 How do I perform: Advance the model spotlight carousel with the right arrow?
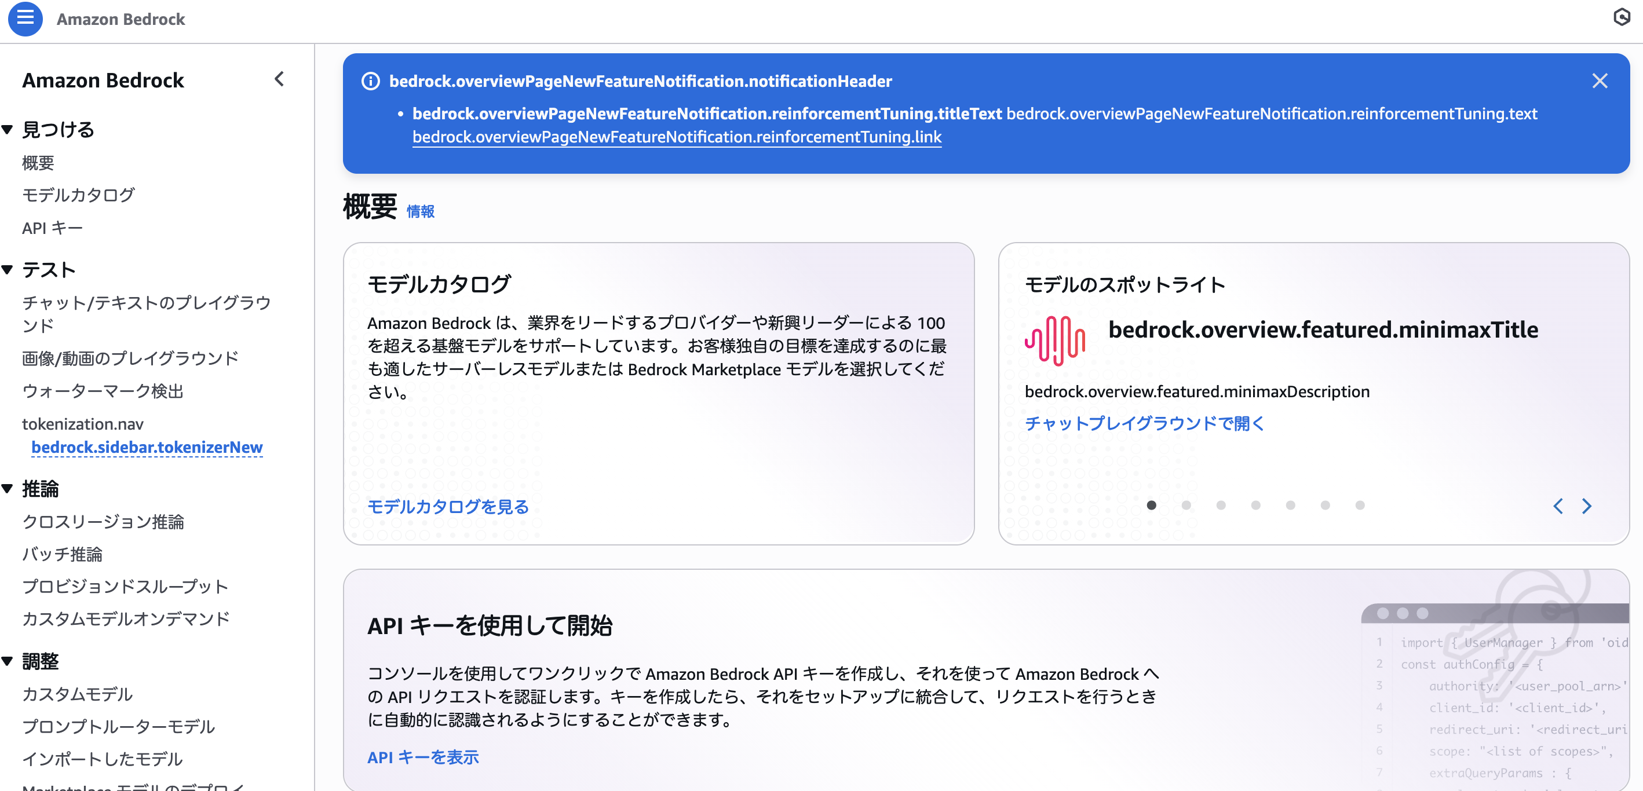coord(1587,506)
